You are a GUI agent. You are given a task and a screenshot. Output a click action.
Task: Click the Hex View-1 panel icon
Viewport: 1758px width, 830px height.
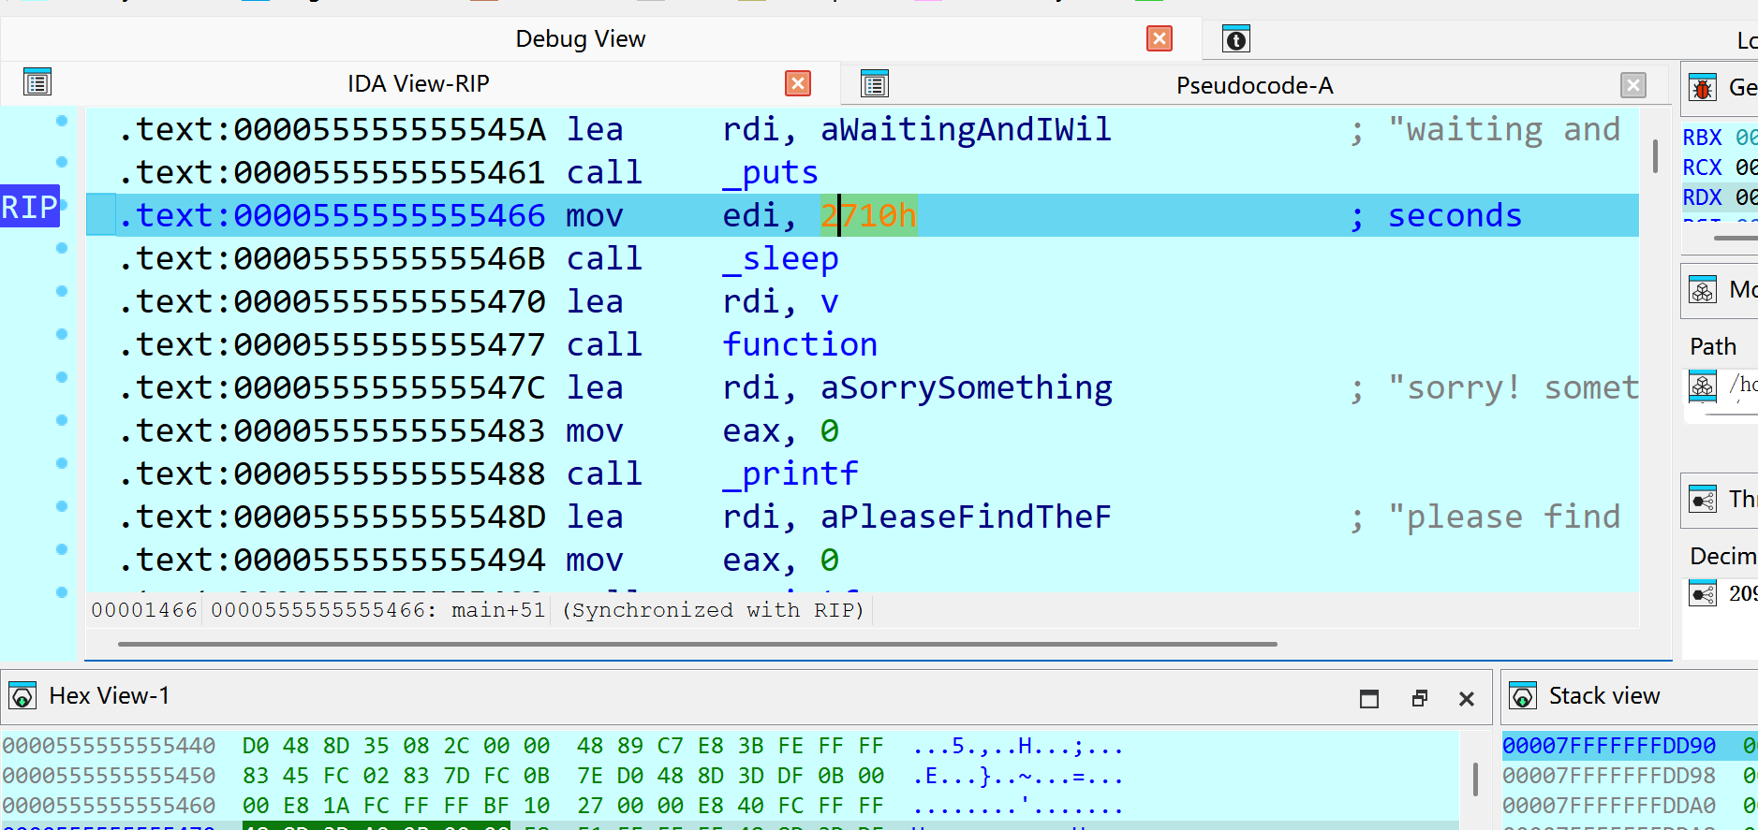tap(22, 696)
